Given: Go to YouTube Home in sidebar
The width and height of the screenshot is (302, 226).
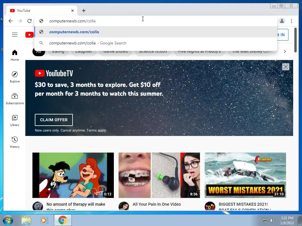Looking at the screenshot, I should tap(15, 56).
